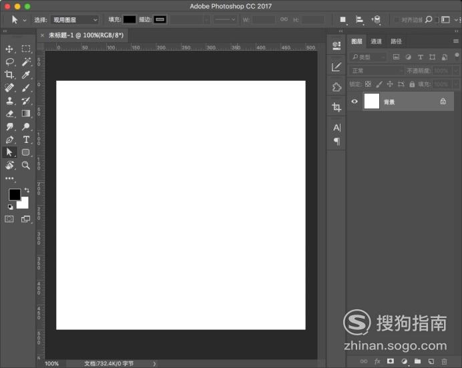The width and height of the screenshot is (462, 368).
Task: Switch to the 通道 tab
Action: coord(376,41)
